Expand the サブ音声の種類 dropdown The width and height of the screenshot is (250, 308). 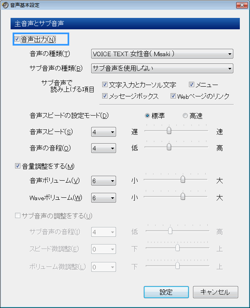[x=162, y=68]
